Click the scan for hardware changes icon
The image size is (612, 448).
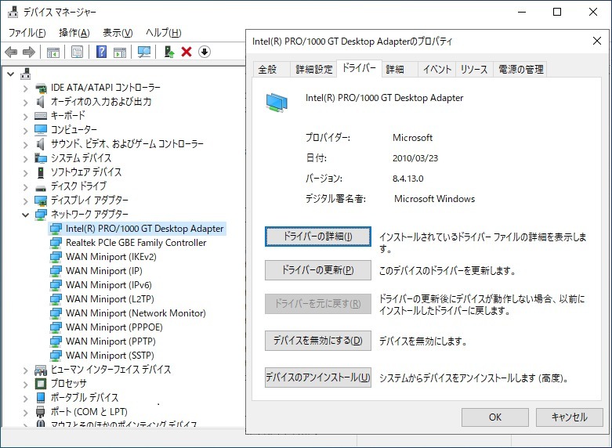pos(144,52)
